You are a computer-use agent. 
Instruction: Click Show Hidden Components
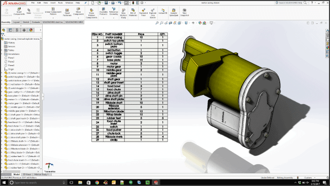[x=91, y=14]
